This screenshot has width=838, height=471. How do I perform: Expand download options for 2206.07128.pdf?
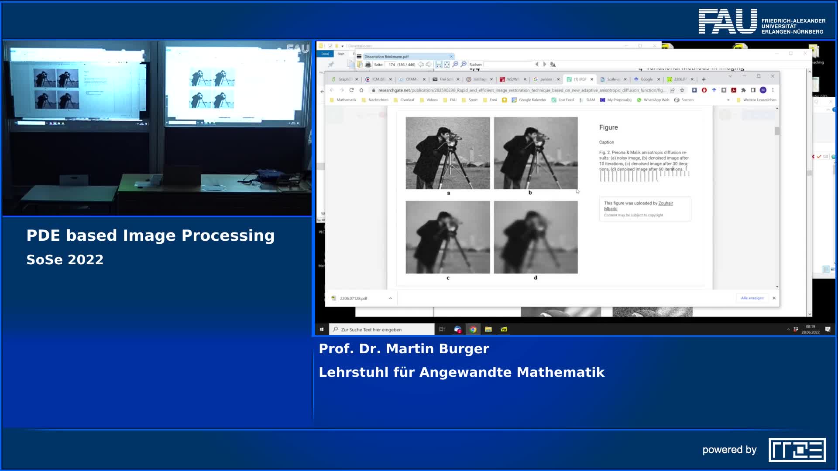pyautogui.click(x=391, y=298)
